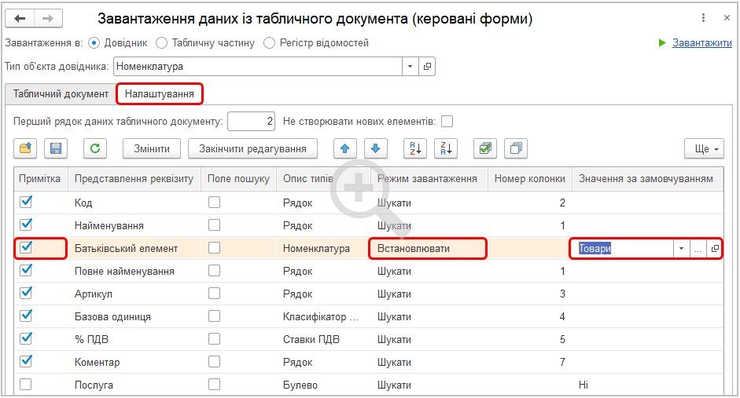Image resolution: width=740 pixels, height=398 pixels.
Task: Click the Ставки ПДВ type cell
Action: 311,340
